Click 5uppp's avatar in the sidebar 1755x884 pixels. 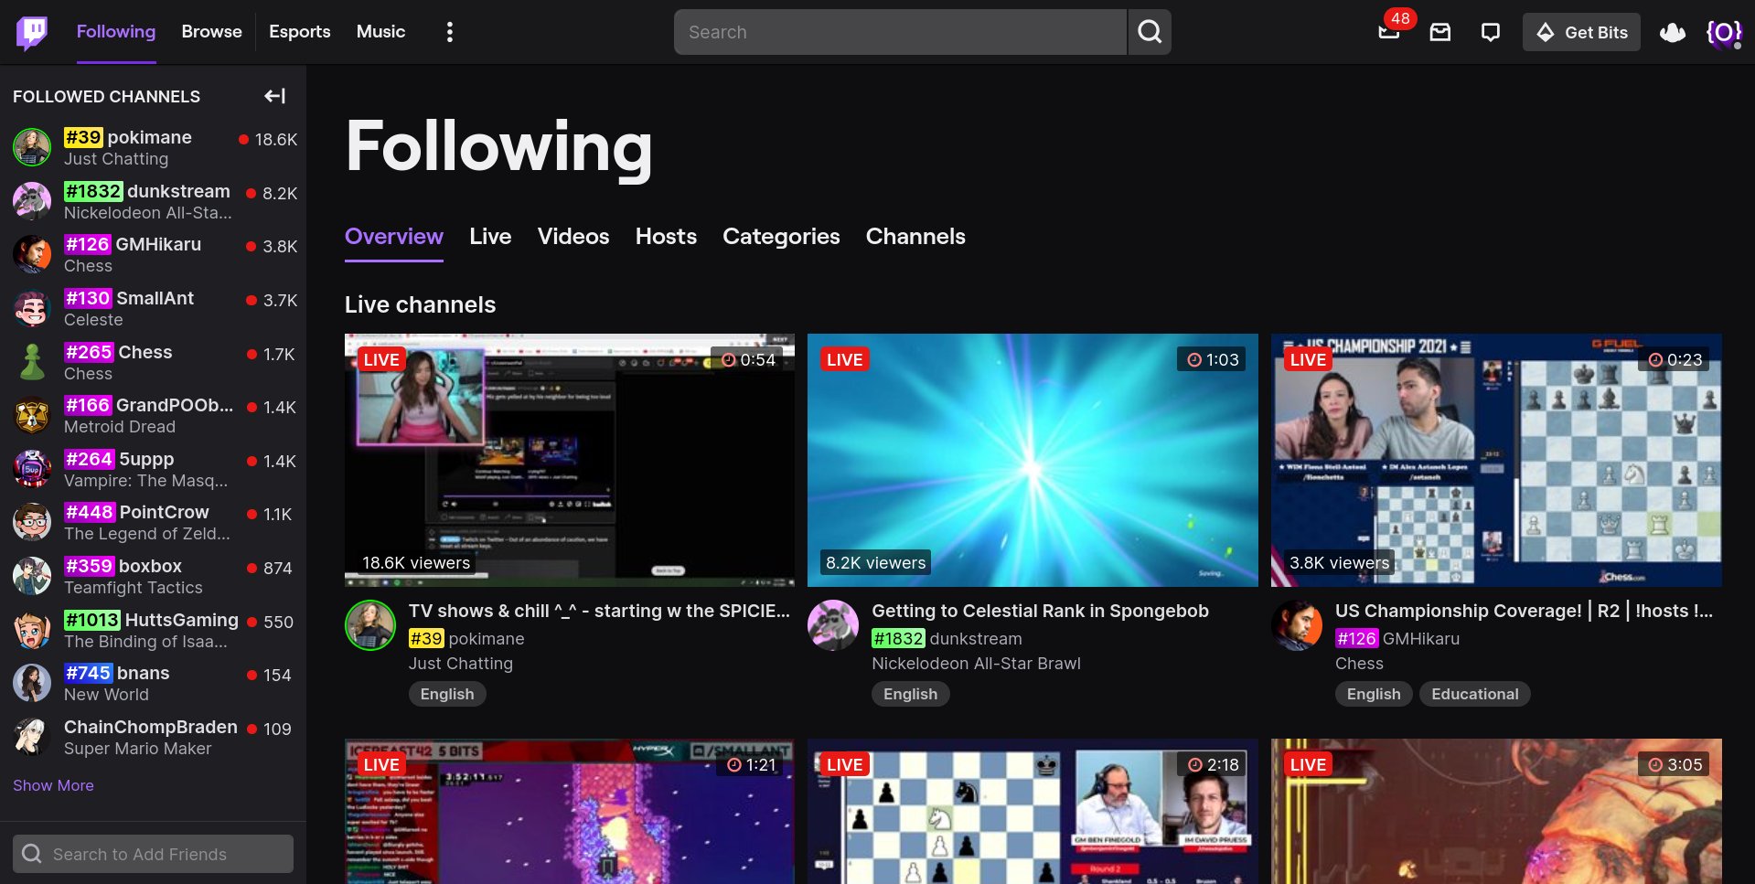(x=32, y=469)
